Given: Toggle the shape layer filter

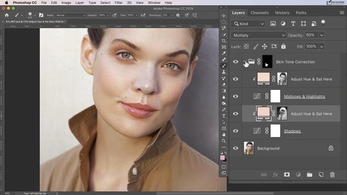Looking at the screenshot, I should coord(304,24).
